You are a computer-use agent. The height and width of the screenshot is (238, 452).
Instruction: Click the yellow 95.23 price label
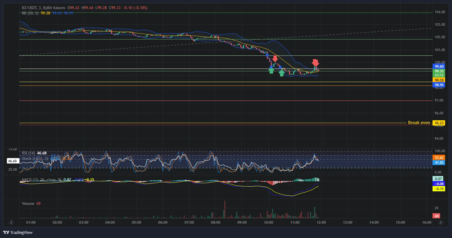[x=439, y=123]
